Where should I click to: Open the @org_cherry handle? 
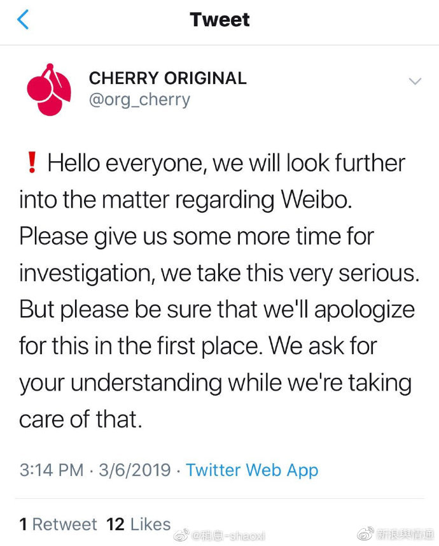coord(139,100)
